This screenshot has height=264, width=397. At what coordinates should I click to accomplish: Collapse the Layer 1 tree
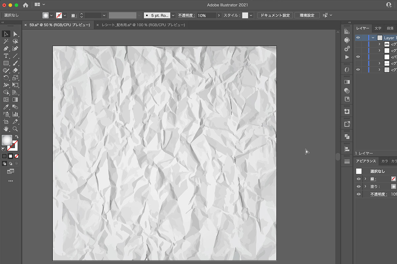tap(373, 38)
